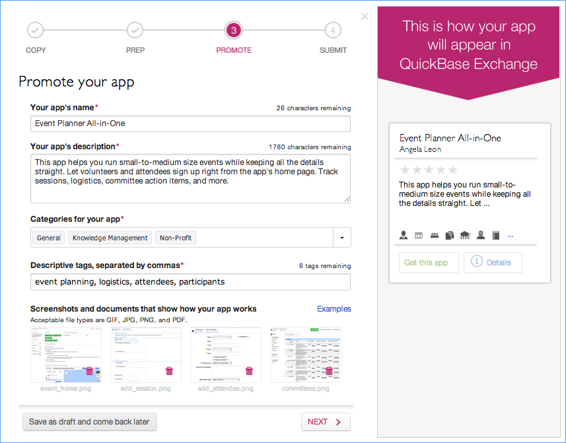Click the add_attendee.png file name
566x443 pixels.
pyautogui.click(x=226, y=388)
